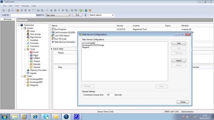Screen dimensions: 214x120
Task: Click the Connection timeout time field
Action: pyautogui.click(x=110, y=95)
